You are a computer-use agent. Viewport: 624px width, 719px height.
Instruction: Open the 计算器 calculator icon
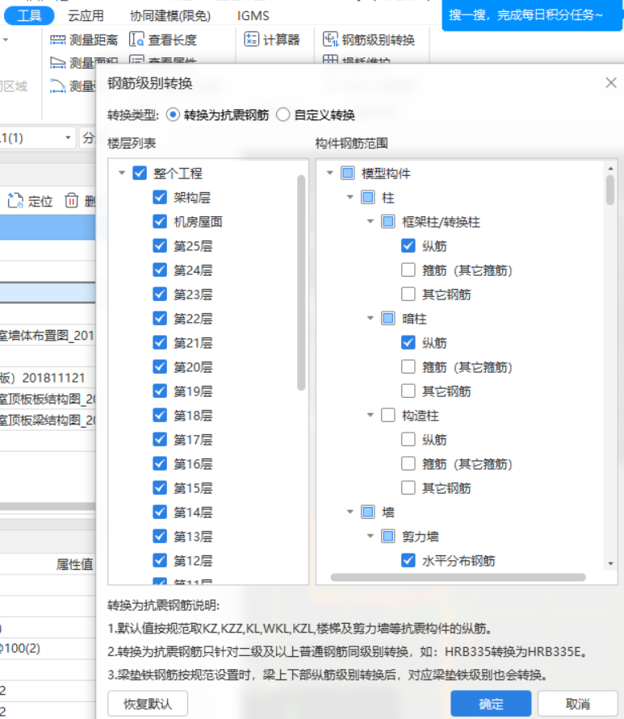tap(251, 40)
